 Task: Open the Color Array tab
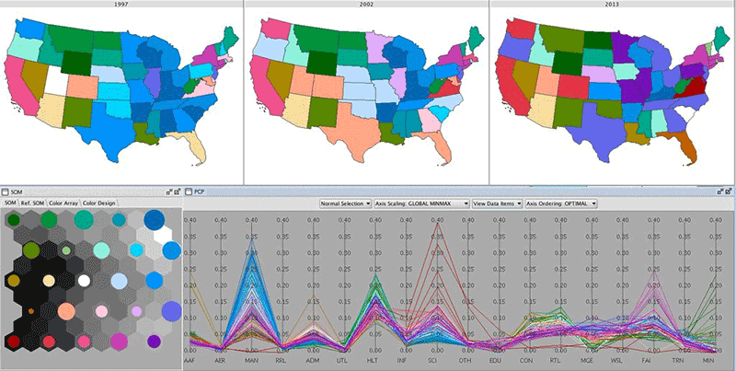click(x=63, y=203)
